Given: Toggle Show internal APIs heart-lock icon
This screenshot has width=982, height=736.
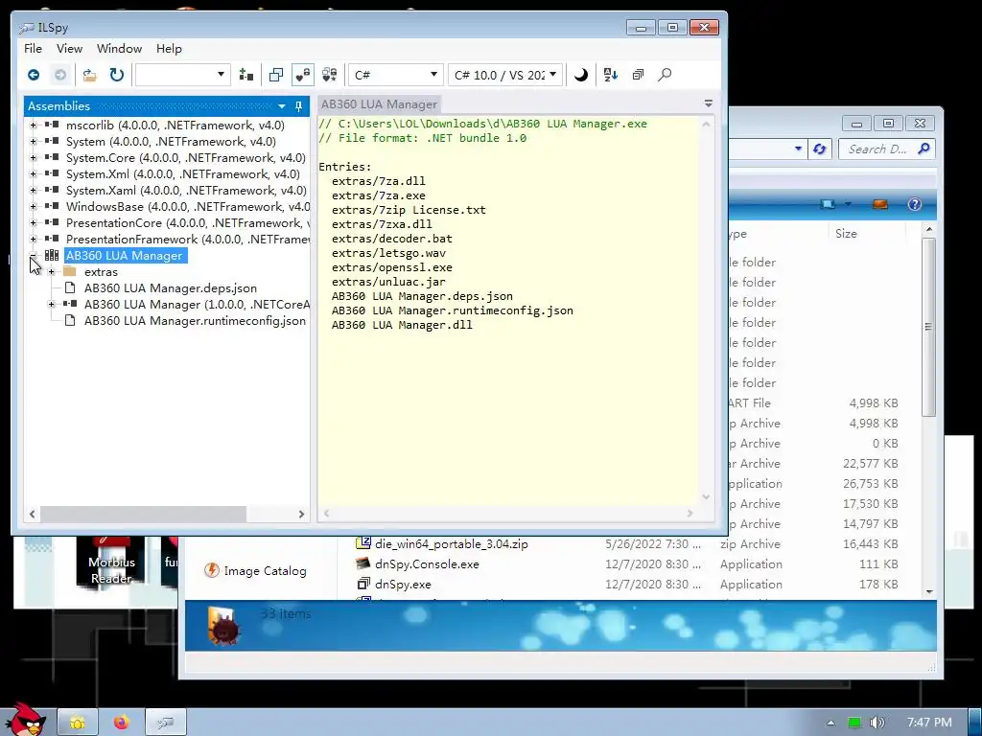Looking at the screenshot, I should coord(303,75).
